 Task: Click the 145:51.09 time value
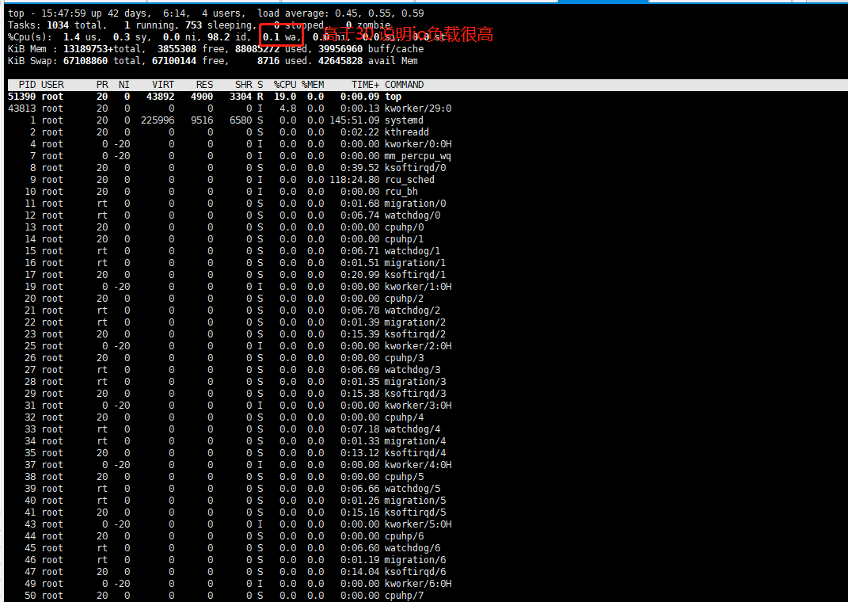click(x=355, y=120)
